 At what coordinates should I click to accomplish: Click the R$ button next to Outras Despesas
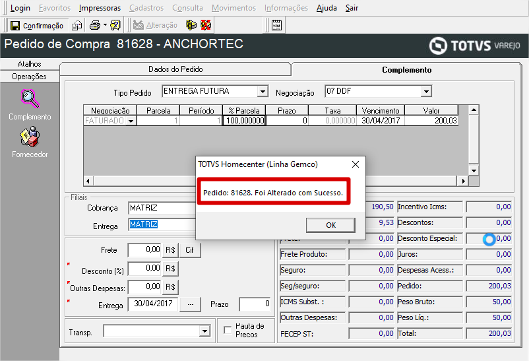[170, 287]
